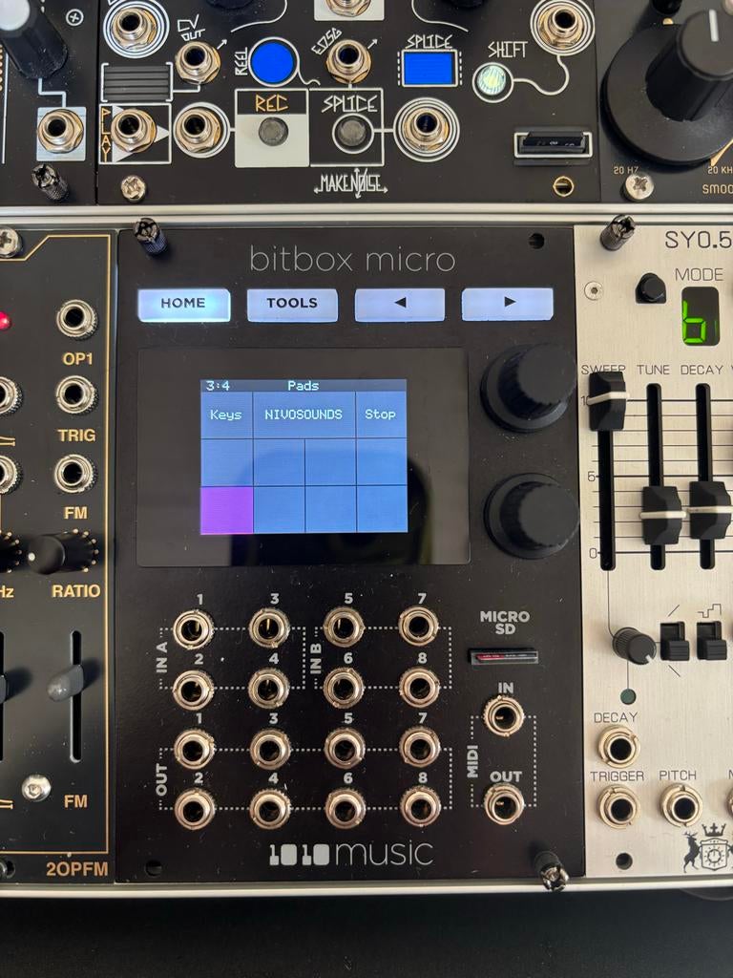Screen dimensions: 733x978
Task: Touch the blue SPLICE indicator window
Action: click(x=429, y=68)
